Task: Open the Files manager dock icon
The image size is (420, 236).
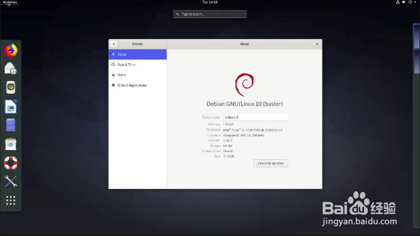Action: 11,125
